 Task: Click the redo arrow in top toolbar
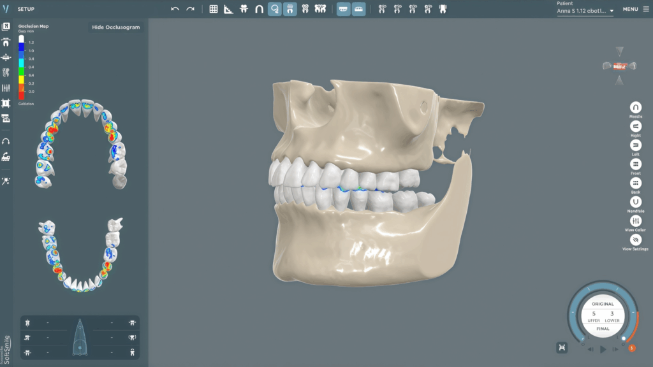(x=190, y=9)
